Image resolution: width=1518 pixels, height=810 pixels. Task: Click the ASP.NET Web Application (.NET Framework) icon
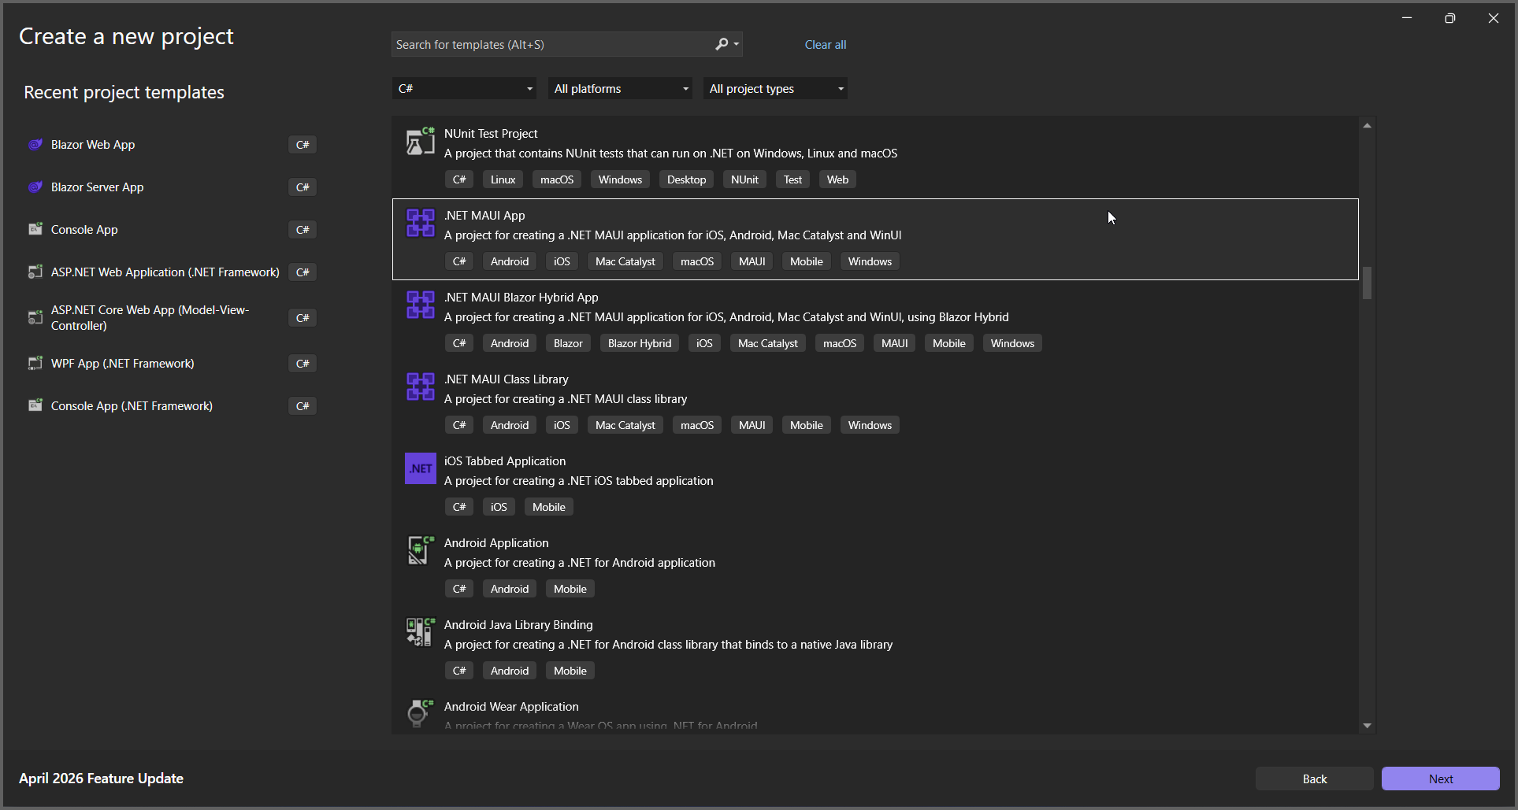[35, 272]
